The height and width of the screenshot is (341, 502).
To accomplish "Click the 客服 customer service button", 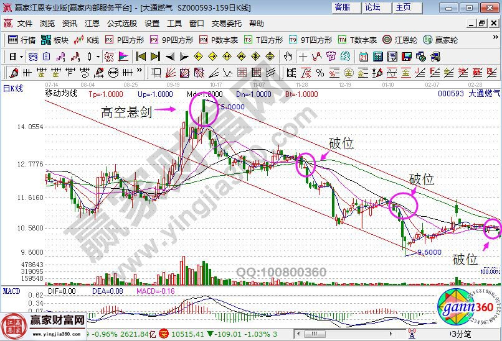I will (x=343, y=7).
